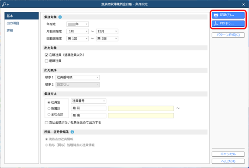The height and width of the screenshot is (168, 249).
Task: Click the 集計対象 section heading
Action: (50, 17)
